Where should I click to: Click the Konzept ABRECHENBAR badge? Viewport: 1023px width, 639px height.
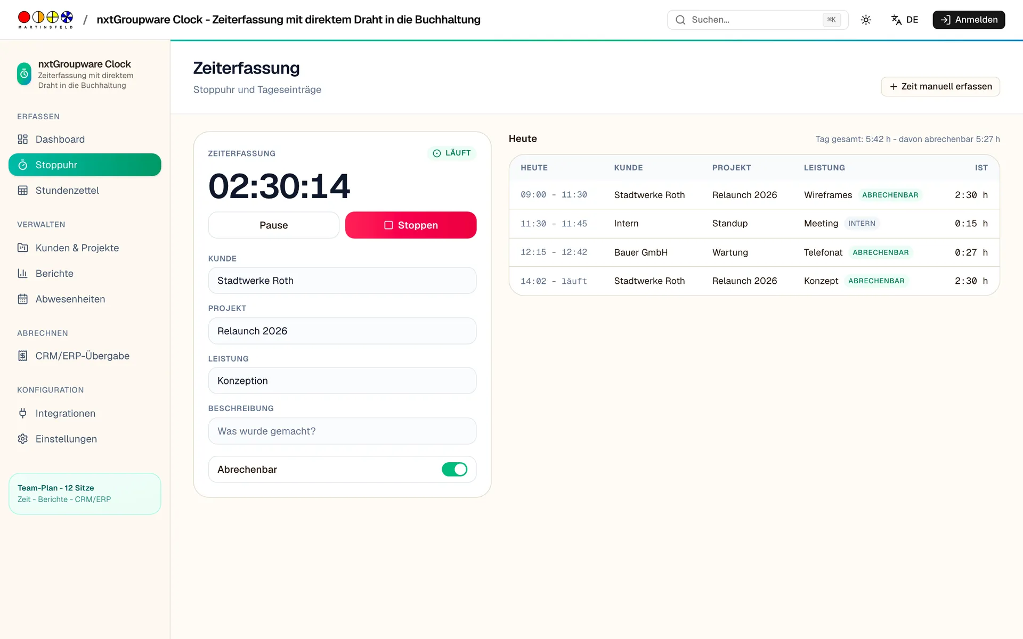876,281
